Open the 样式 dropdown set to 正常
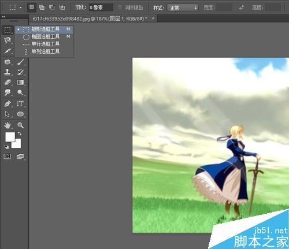The height and width of the screenshot is (249, 289). pos(183,8)
